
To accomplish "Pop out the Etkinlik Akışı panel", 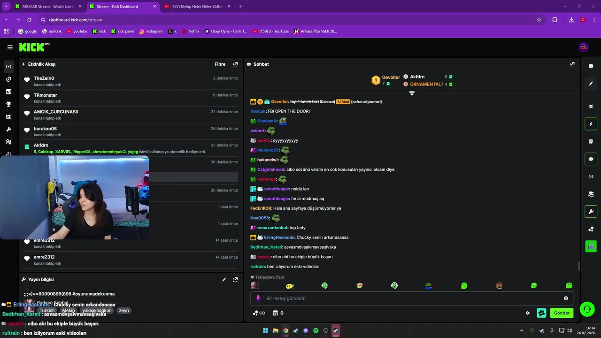I will 235,64.
